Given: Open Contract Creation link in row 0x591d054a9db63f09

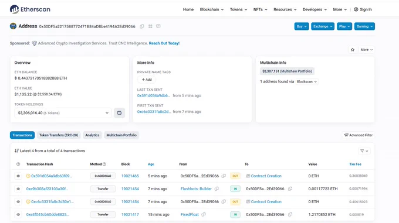Looking at the screenshot, I should 266,176.
